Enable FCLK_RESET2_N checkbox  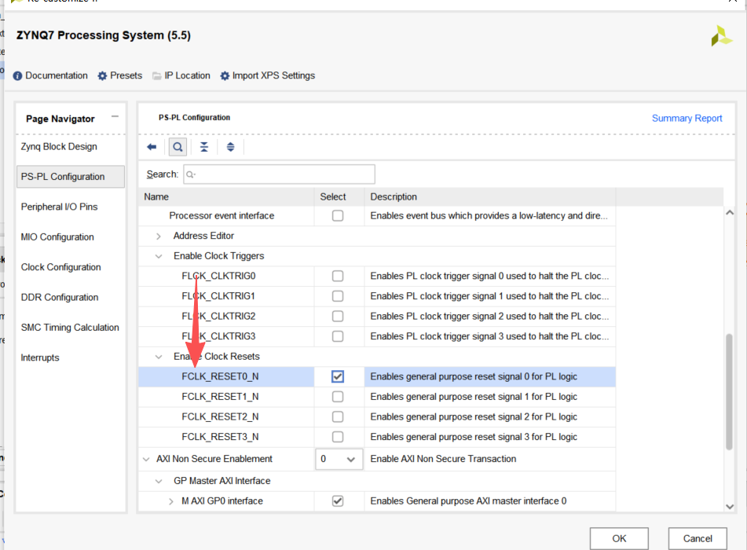pyautogui.click(x=338, y=416)
